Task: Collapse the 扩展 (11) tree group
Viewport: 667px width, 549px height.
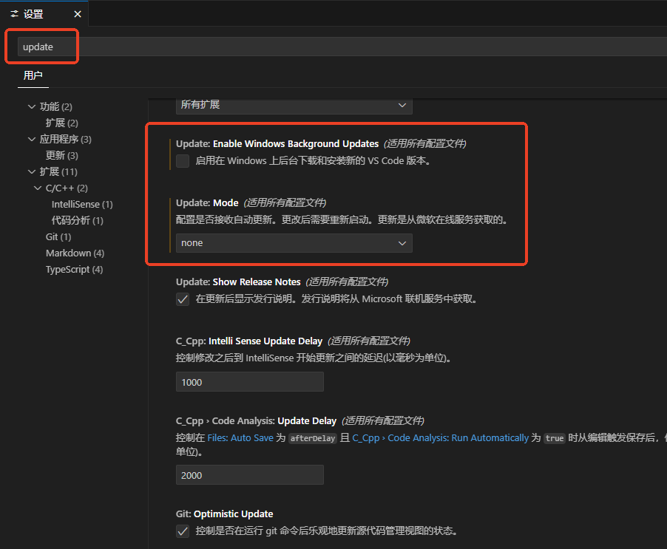Action: click(32, 171)
